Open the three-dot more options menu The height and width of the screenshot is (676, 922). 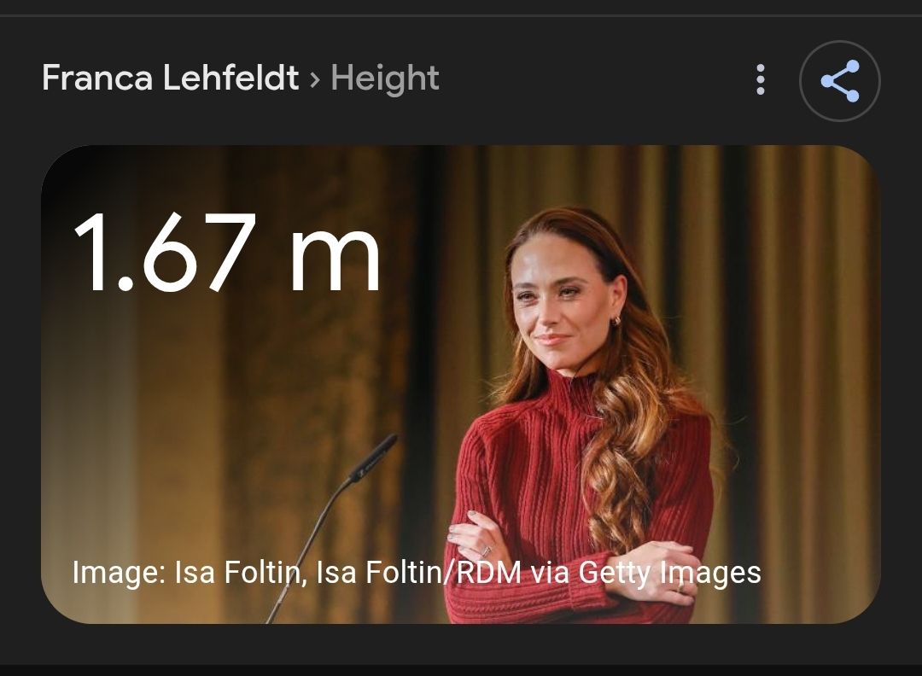tap(761, 79)
